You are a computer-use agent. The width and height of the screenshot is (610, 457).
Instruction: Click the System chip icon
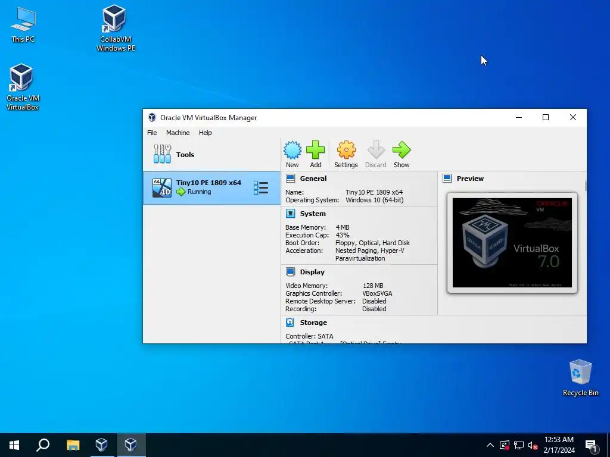point(290,214)
